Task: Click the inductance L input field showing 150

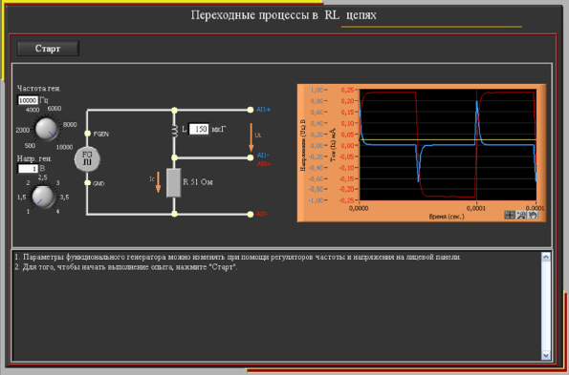Action: click(x=199, y=129)
